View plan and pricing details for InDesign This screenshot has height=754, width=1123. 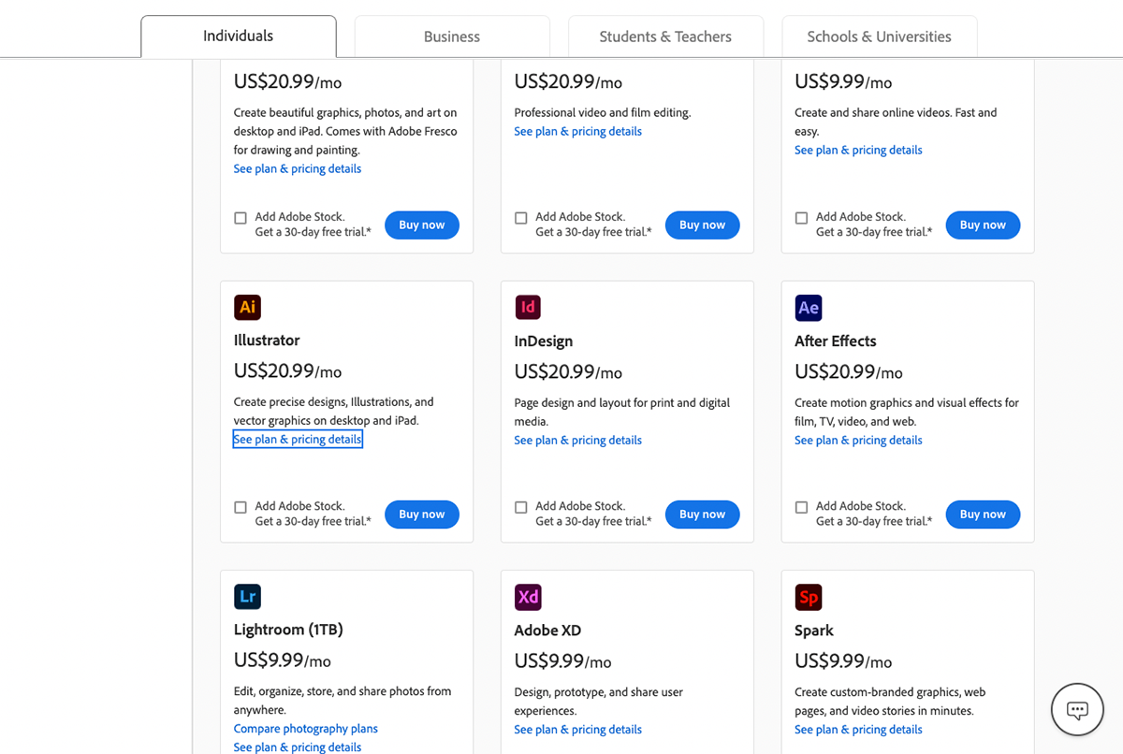click(577, 440)
